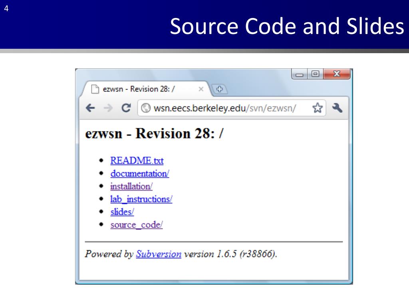Open the slides/ folder link

click(x=122, y=212)
